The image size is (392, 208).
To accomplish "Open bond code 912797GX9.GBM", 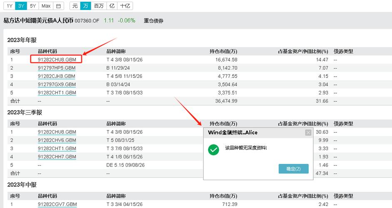I will [57, 84].
